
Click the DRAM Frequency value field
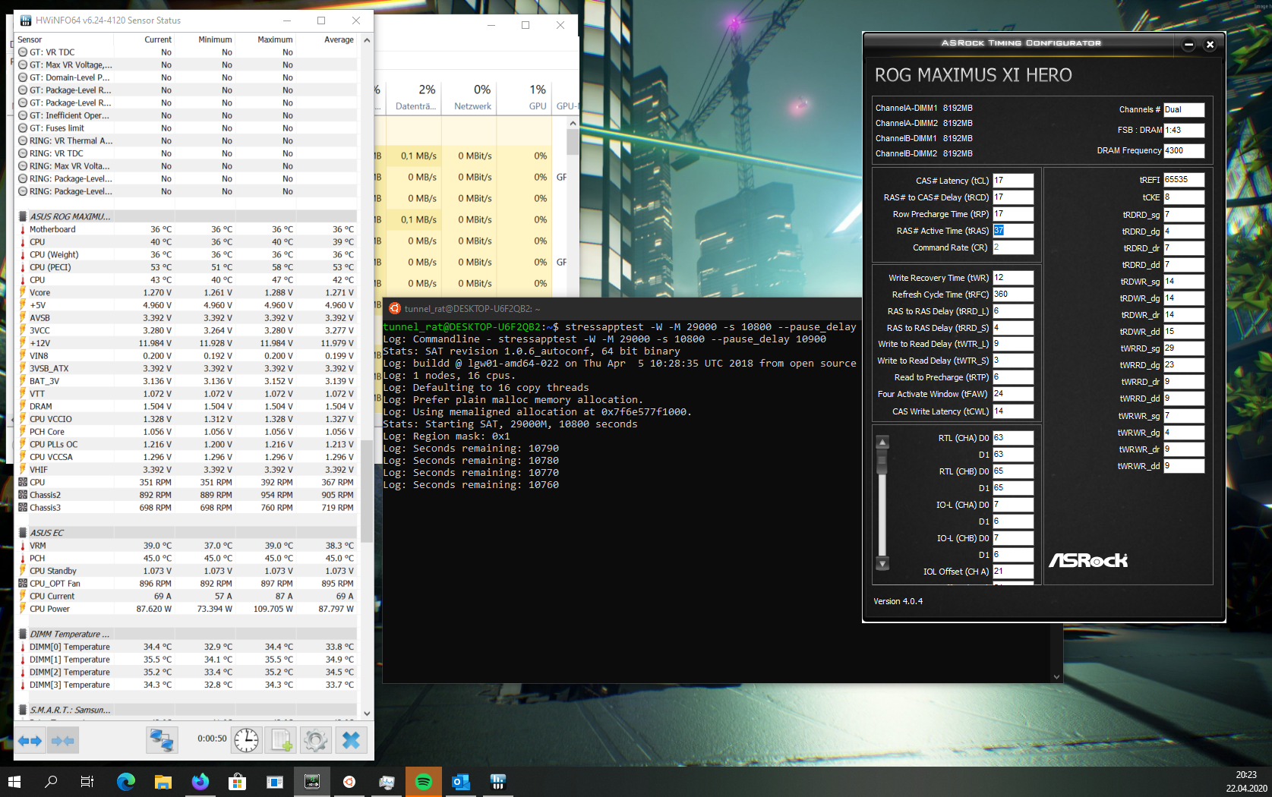pos(1184,150)
